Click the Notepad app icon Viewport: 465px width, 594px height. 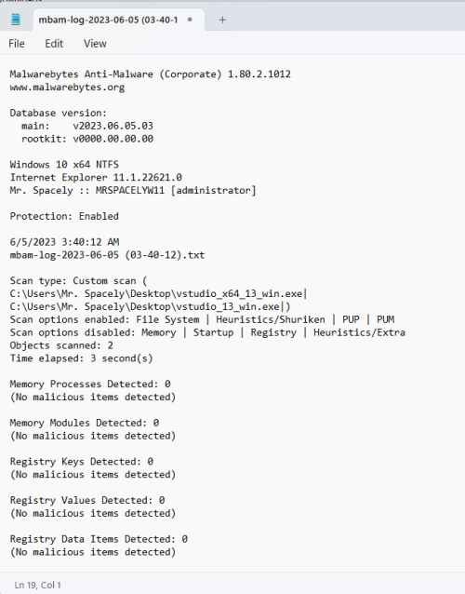coord(16,20)
